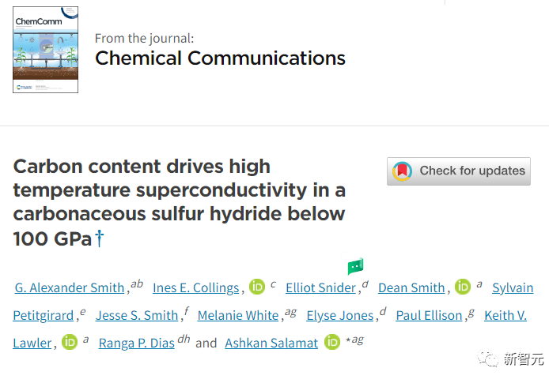Viewport: 549px width, 383px height.
Task: Open author link Ranga P. Dias
Action: 136,344
